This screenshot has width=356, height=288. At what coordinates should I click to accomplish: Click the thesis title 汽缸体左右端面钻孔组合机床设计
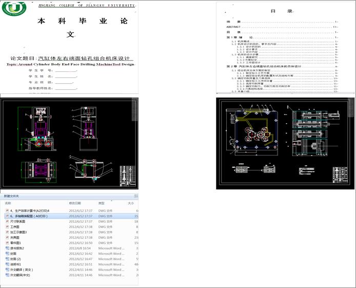point(85,59)
